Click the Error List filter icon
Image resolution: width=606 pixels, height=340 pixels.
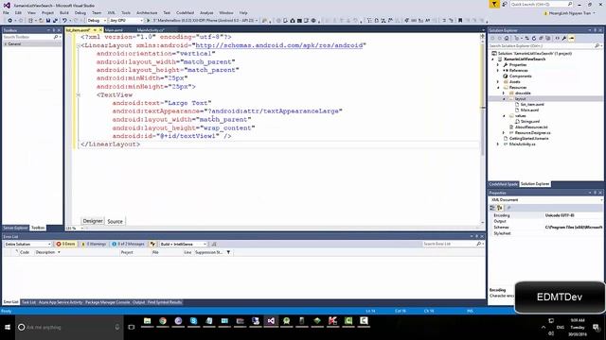click(x=152, y=244)
